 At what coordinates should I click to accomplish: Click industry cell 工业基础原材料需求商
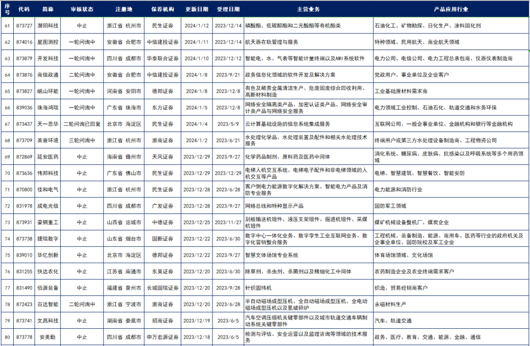click(x=401, y=91)
